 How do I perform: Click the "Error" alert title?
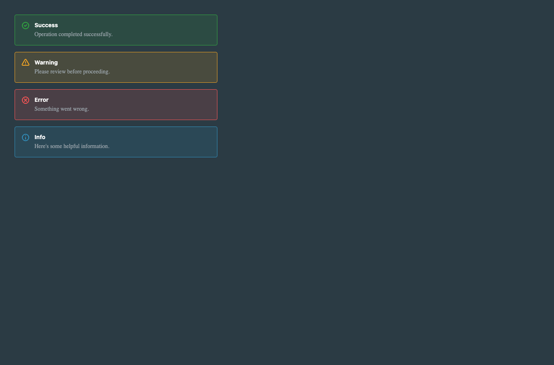[41, 100]
